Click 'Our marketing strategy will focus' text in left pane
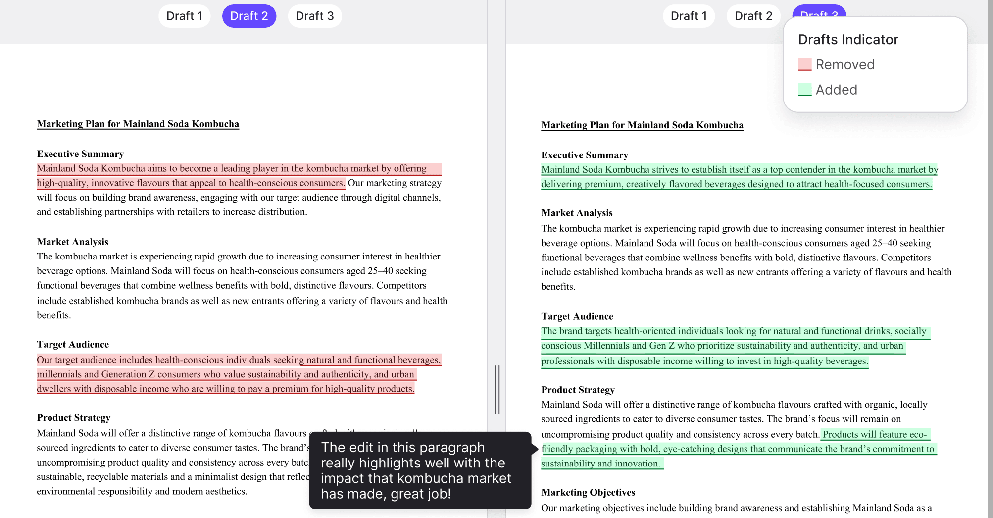This screenshot has height=518, width=993. (x=239, y=198)
